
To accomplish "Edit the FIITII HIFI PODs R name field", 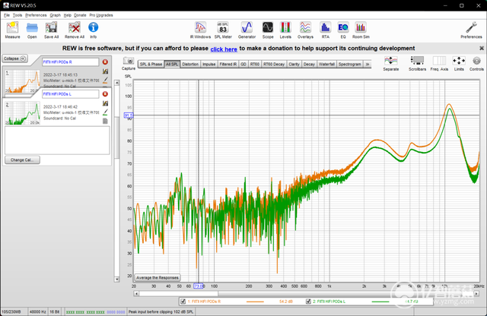I will (71, 62).
